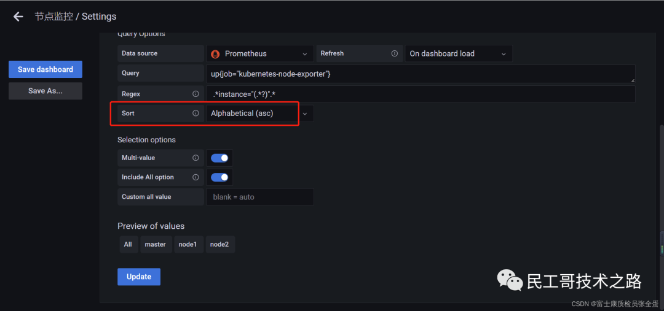Show info tooltip for Regex
The height and width of the screenshot is (311, 664).
pos(196,94)
